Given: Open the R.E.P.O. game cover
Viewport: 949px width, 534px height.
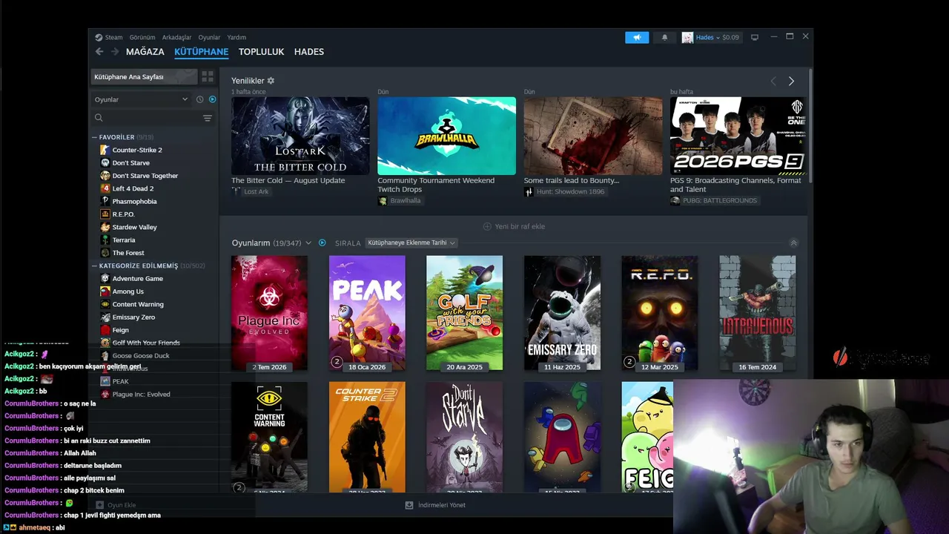Looking at the screenshot, I should [660, 313].
